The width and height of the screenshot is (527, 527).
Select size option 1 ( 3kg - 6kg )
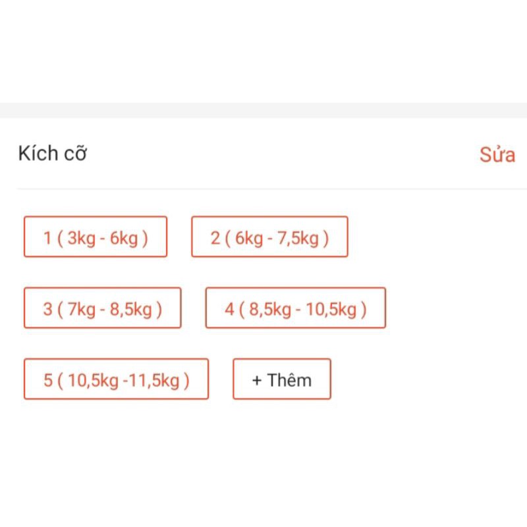click(x=96, y=237)
